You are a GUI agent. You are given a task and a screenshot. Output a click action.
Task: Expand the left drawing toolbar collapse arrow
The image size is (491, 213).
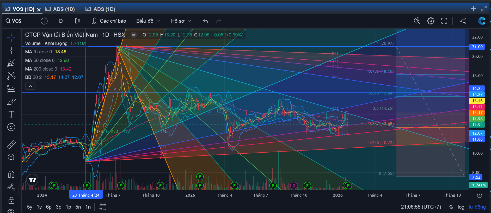click(x=20, y=190)
